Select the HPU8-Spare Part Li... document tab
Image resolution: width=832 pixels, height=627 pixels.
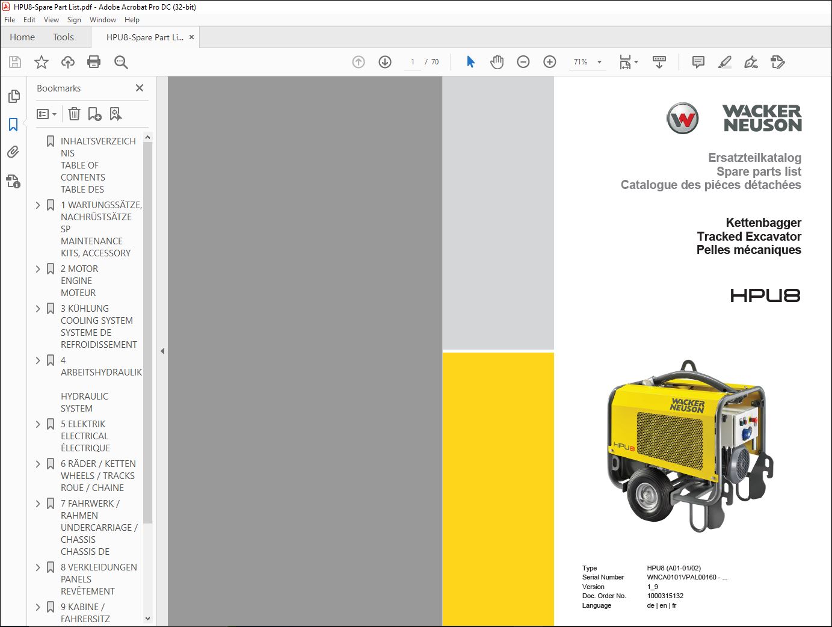tap(145, 37)
